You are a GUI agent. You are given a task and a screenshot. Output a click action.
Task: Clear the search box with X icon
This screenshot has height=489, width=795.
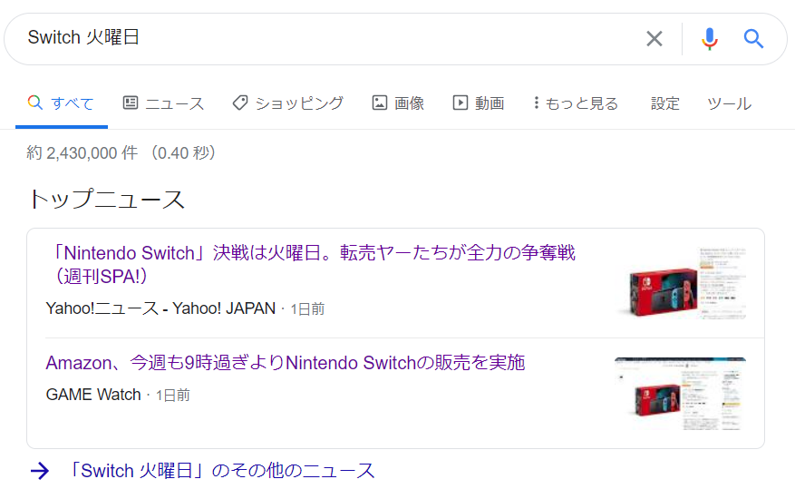tap(654, 38)
